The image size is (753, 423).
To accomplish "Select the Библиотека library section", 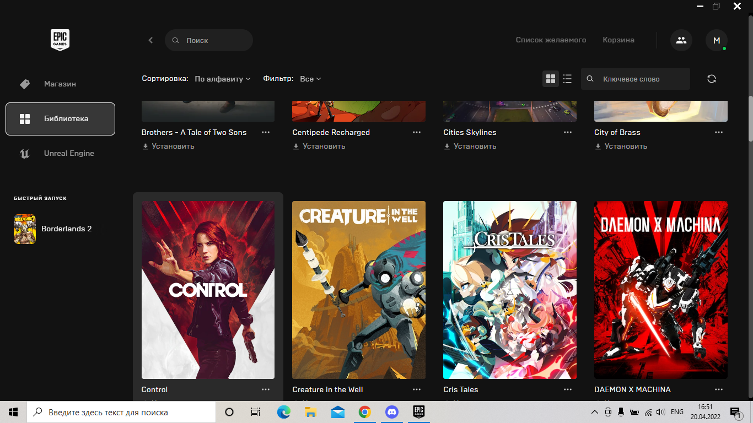I will pos(60,118).
